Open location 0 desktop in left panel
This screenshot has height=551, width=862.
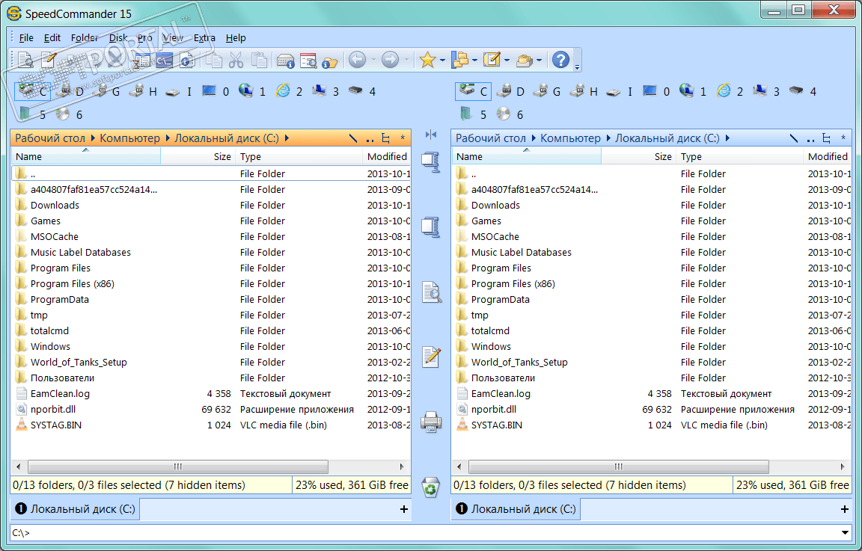[x=216, y=91]
